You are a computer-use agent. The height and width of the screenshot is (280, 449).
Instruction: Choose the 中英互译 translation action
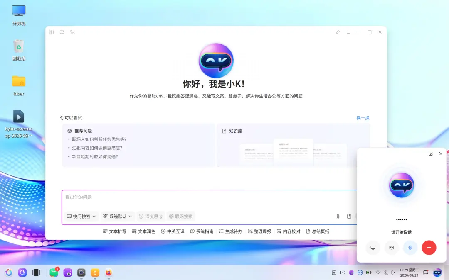173,231
